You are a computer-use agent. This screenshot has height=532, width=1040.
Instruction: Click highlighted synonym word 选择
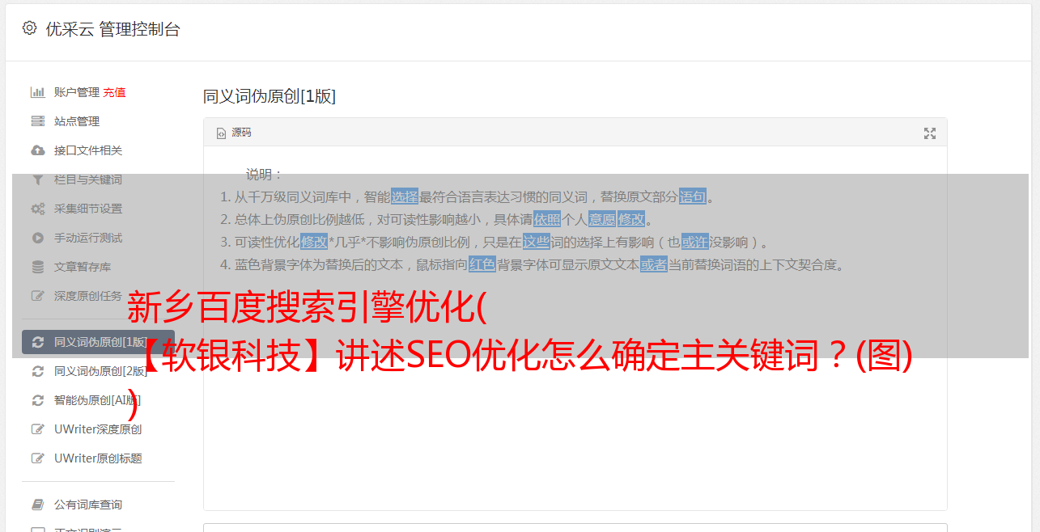(x=405, y=196)
